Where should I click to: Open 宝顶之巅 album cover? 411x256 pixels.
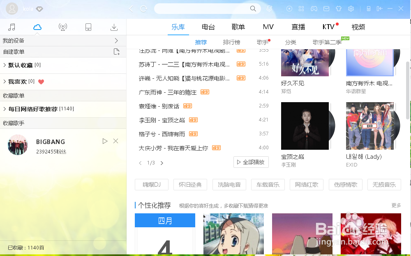(x=305, y=126)
